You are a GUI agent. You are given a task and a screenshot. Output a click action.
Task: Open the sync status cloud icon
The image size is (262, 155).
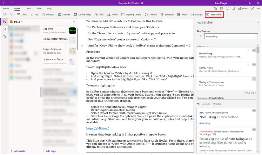(x=215, y=8)
